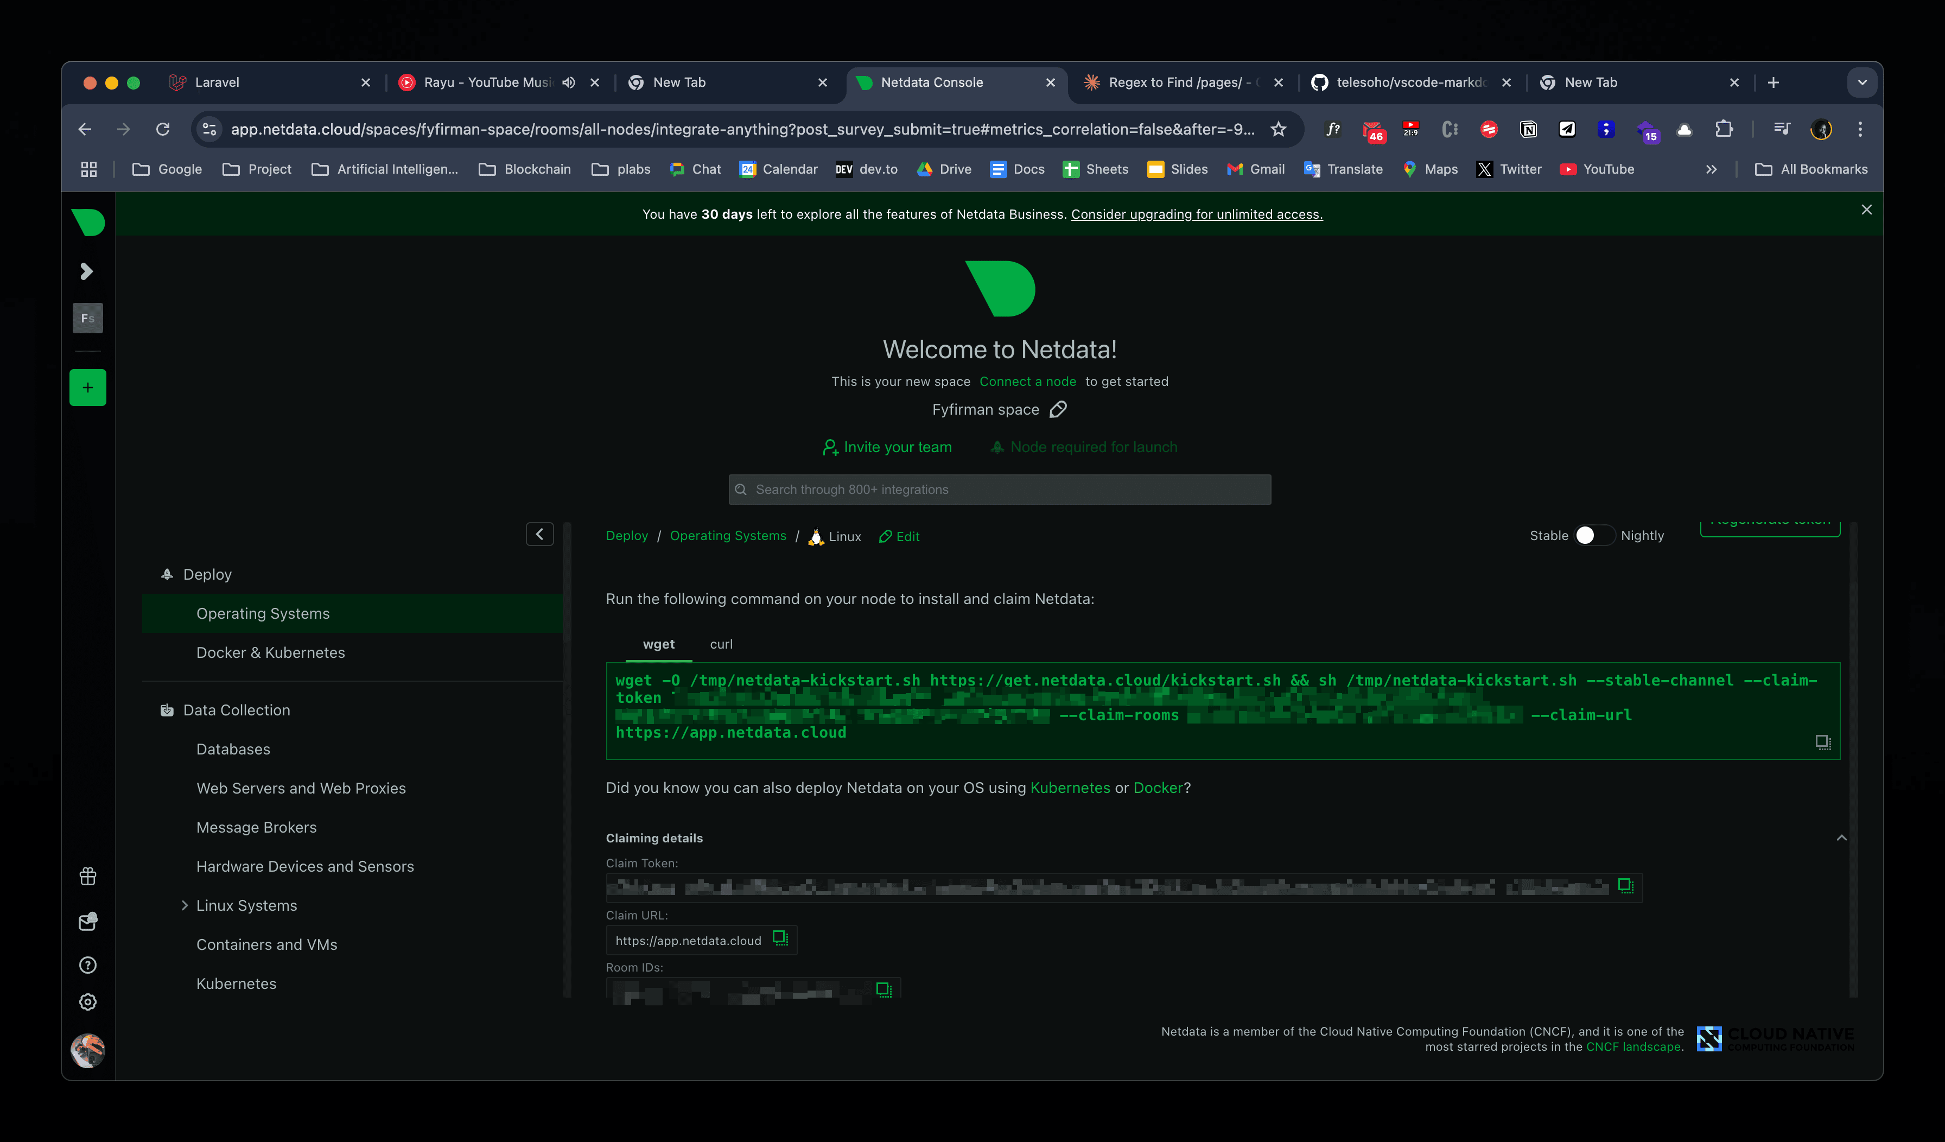Open a new browser tab with plus
Viewport: 1945px width, 1142px height.
click(x=1774, y=83)
